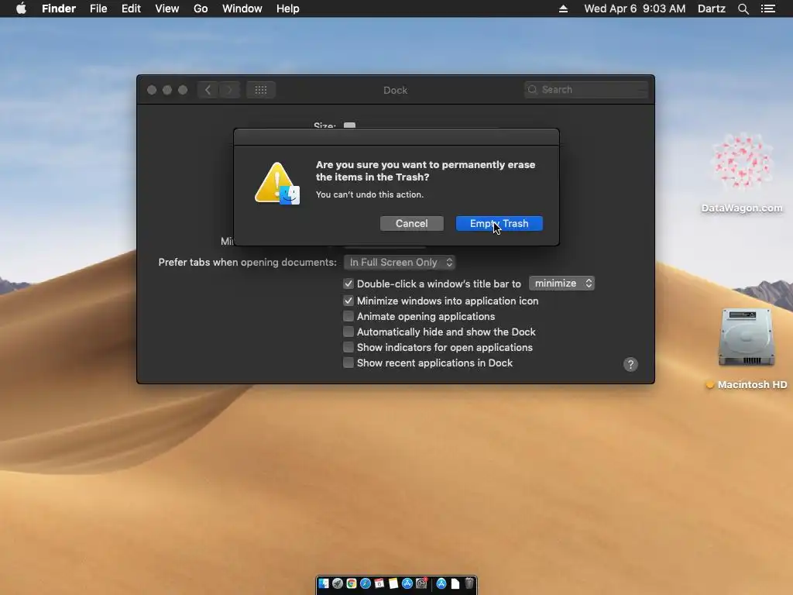
Task: Open the Applications stack beside the document icon
Action: click(441, 583)
